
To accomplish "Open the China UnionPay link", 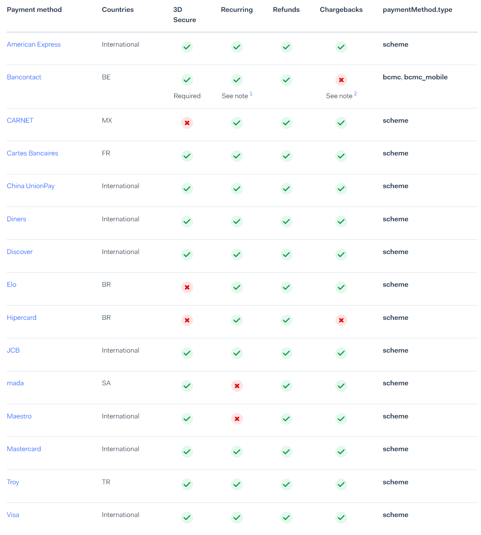I will [31, 186].
